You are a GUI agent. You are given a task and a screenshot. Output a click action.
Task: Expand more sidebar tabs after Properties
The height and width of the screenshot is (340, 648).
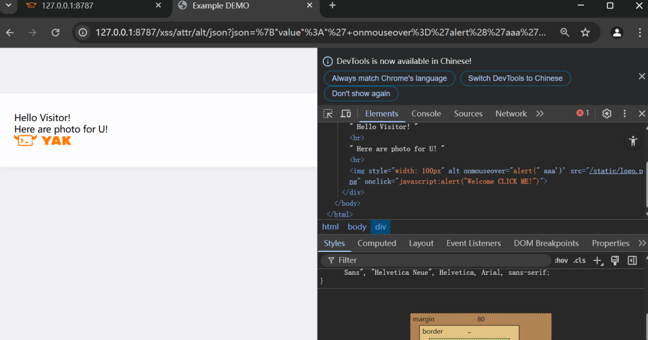tap(642, 243)
